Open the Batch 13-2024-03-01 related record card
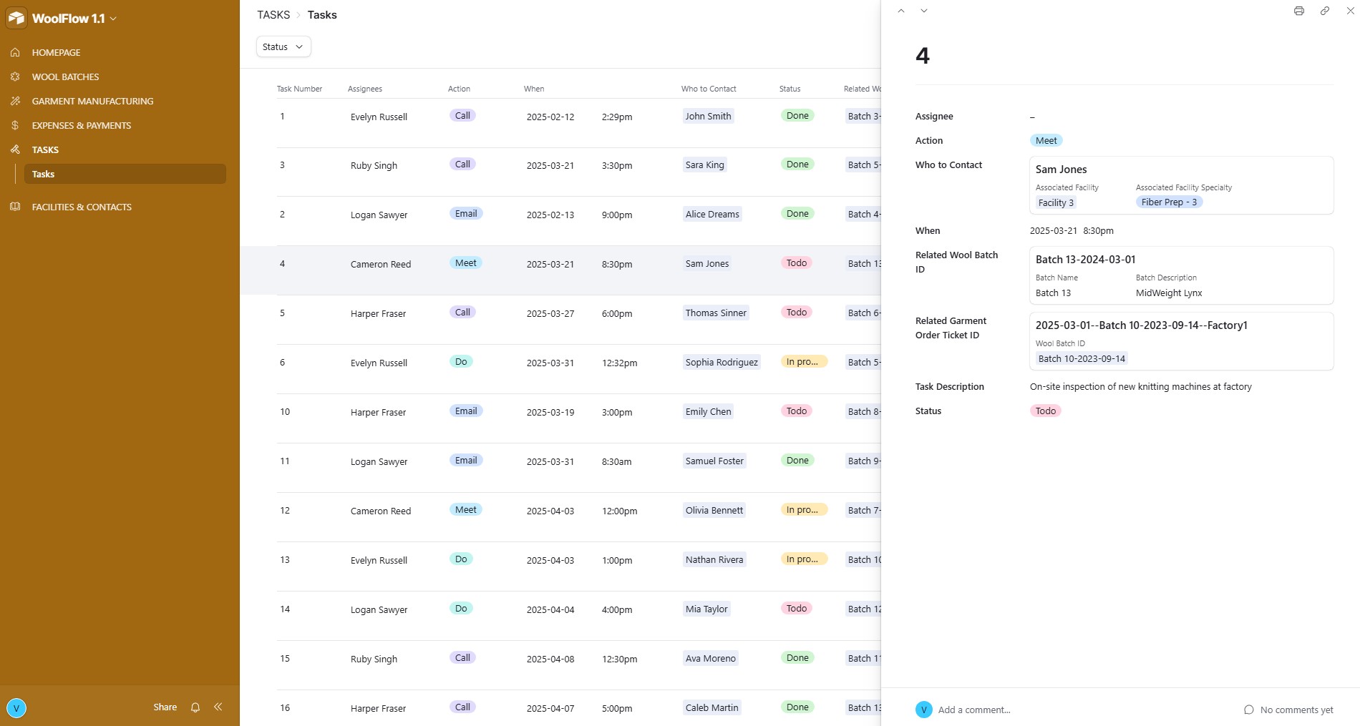Screen dimensions: 1360x726 coord(1180,275)
